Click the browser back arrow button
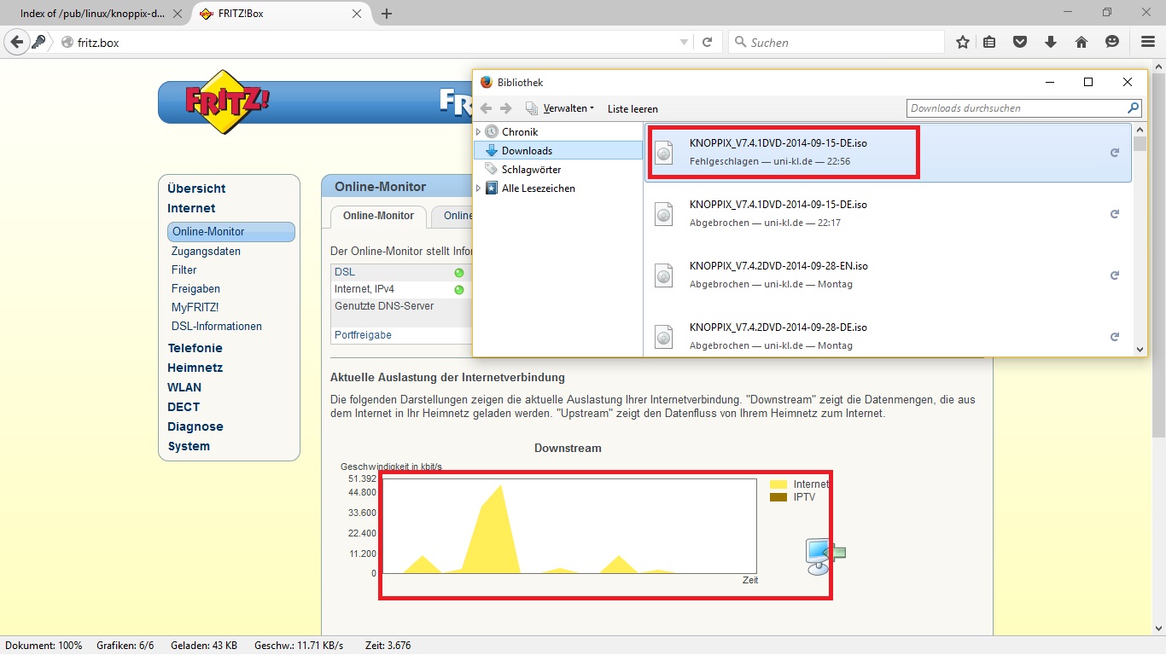The image size is (1166, 655). [15, 42]
